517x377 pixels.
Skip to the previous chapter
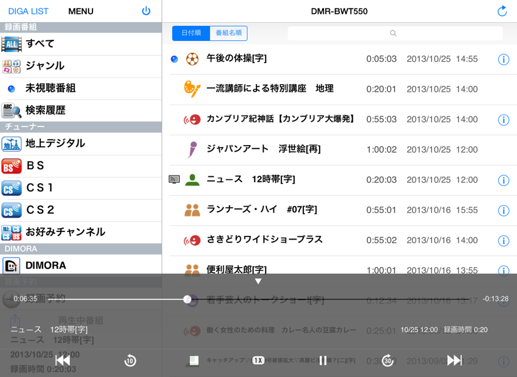point(63,360)
